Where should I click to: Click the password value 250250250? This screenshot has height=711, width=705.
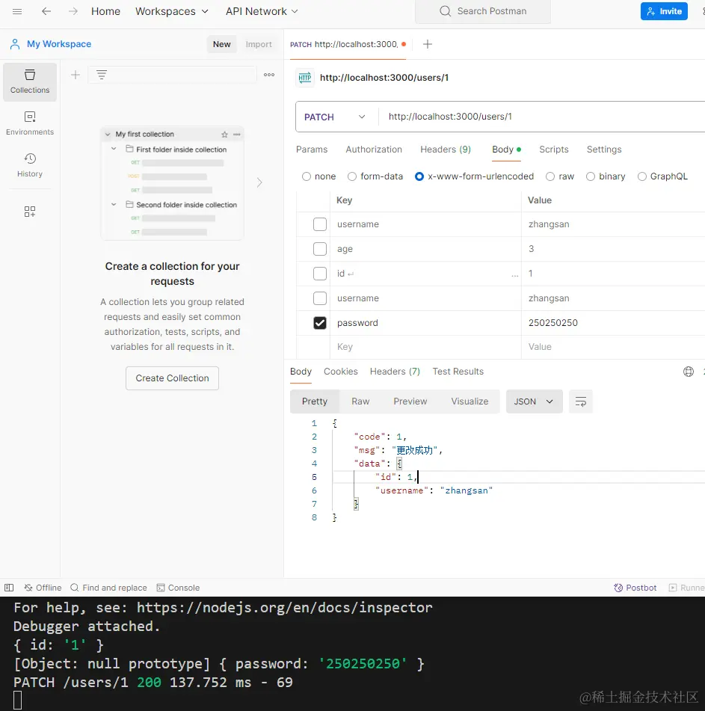tap(553, 323)
